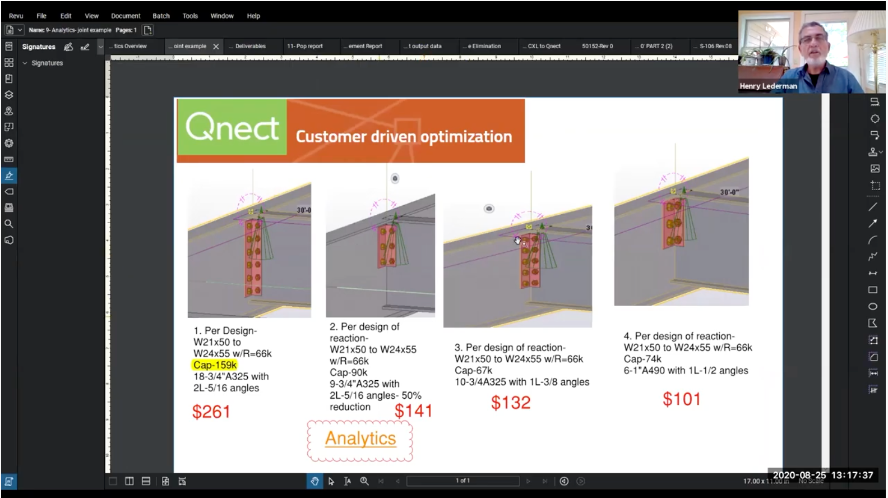
Task: Open the Layers panel
Action: [x=9, y=95]
